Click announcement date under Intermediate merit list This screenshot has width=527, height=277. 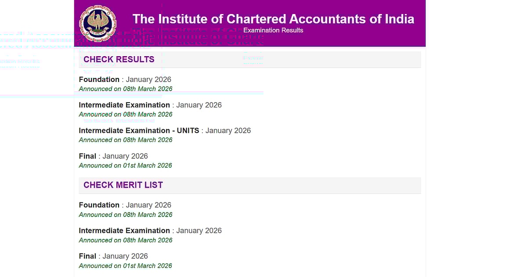(x=126, y=240)
